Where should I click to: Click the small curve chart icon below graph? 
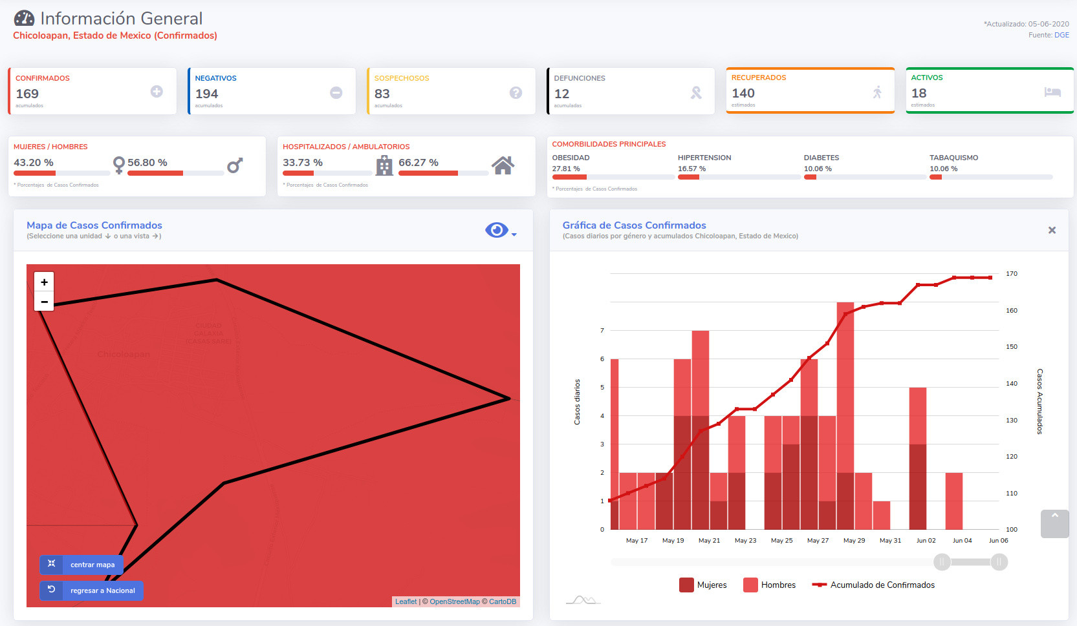click(x=583, y=600)
